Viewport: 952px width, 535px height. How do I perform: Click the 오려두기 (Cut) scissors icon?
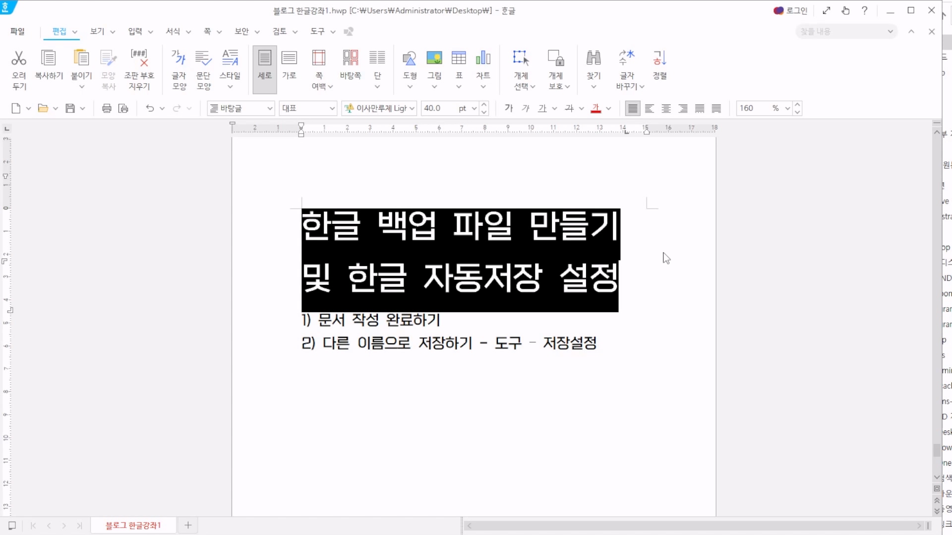19,58
